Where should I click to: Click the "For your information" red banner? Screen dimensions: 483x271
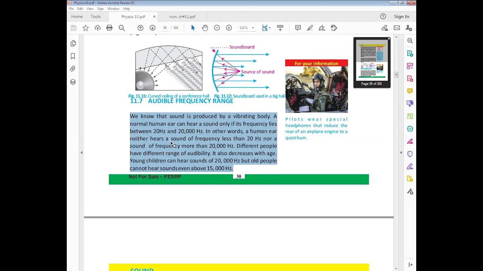pos(317,63)
